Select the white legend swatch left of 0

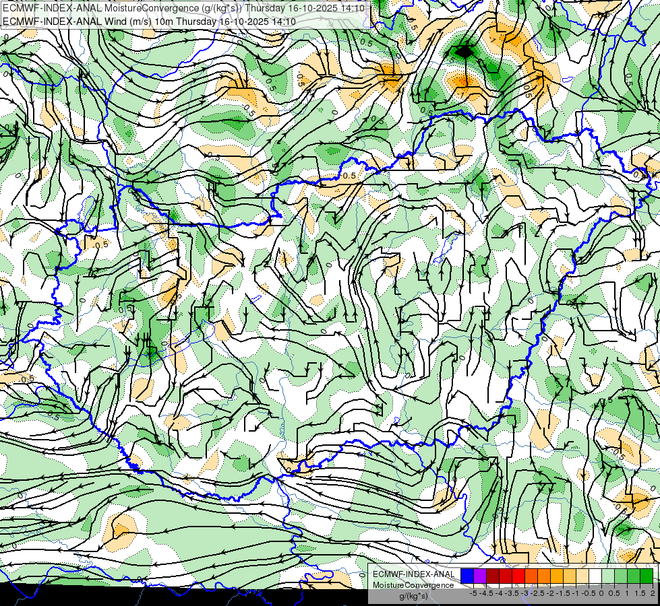click(595, 576)
